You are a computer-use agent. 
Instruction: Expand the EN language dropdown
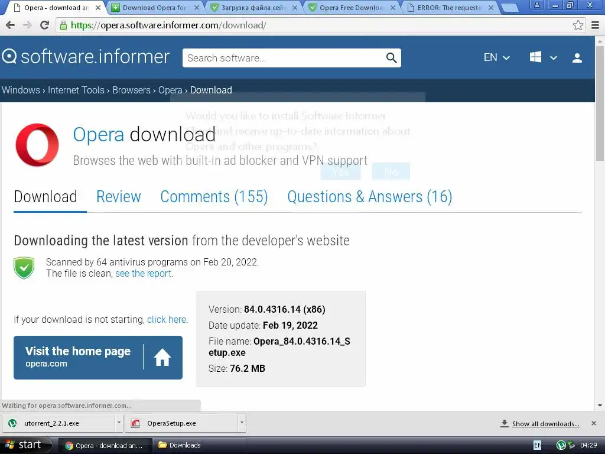point(496,57)
